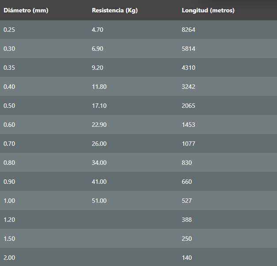Click the 0.60 diameter cell
Image resolution: width=277 pixels, height=266 pixels.
(x=9, y=125)
